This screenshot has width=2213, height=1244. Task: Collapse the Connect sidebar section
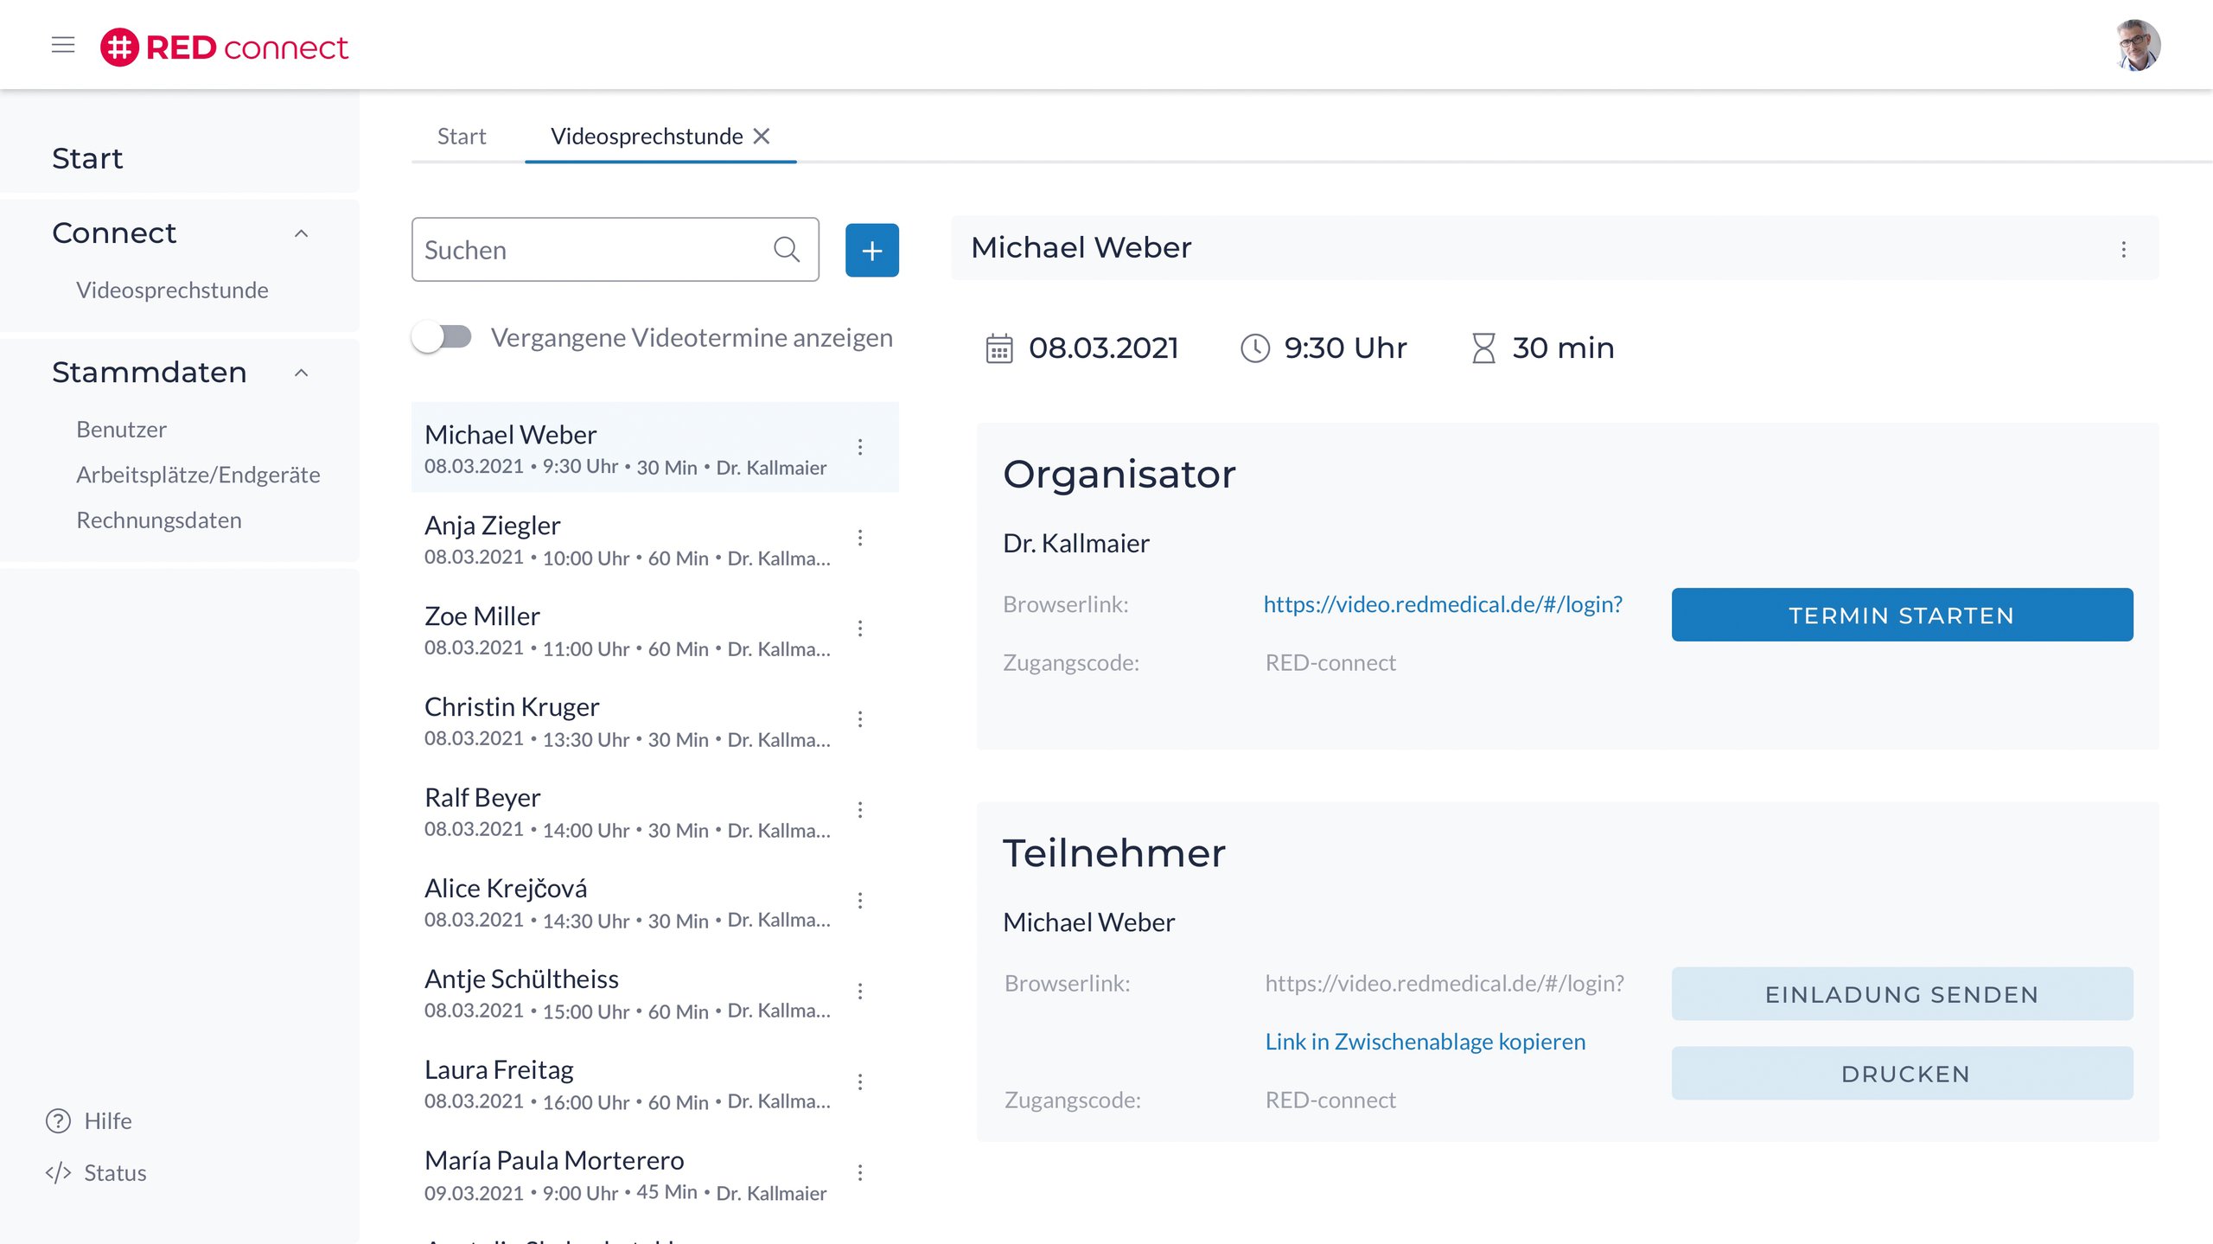pos(301,233)
